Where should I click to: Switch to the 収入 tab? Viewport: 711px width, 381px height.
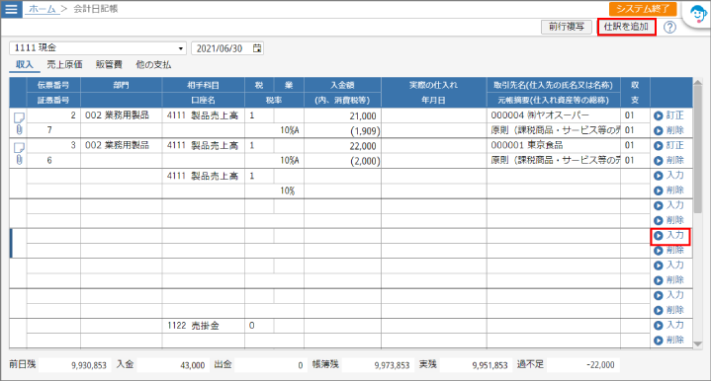point(25,64)
